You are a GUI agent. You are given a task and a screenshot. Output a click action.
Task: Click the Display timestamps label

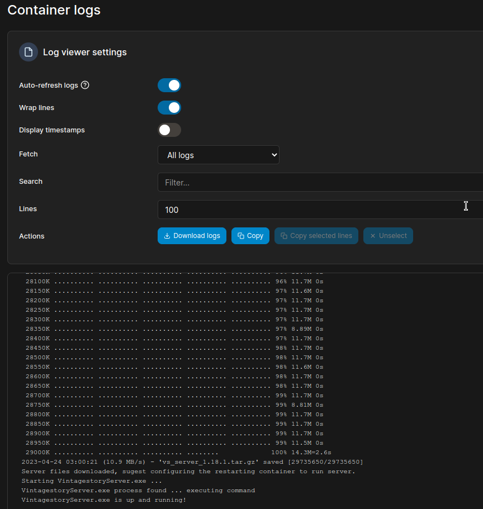[x=52, y=130]
